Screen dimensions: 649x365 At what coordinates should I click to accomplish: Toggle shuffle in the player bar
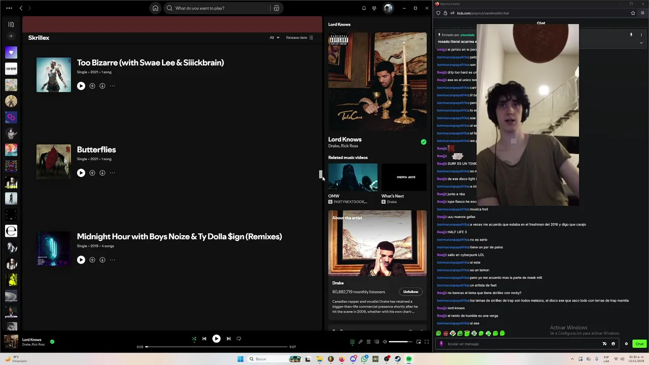[x=194, y=339]
